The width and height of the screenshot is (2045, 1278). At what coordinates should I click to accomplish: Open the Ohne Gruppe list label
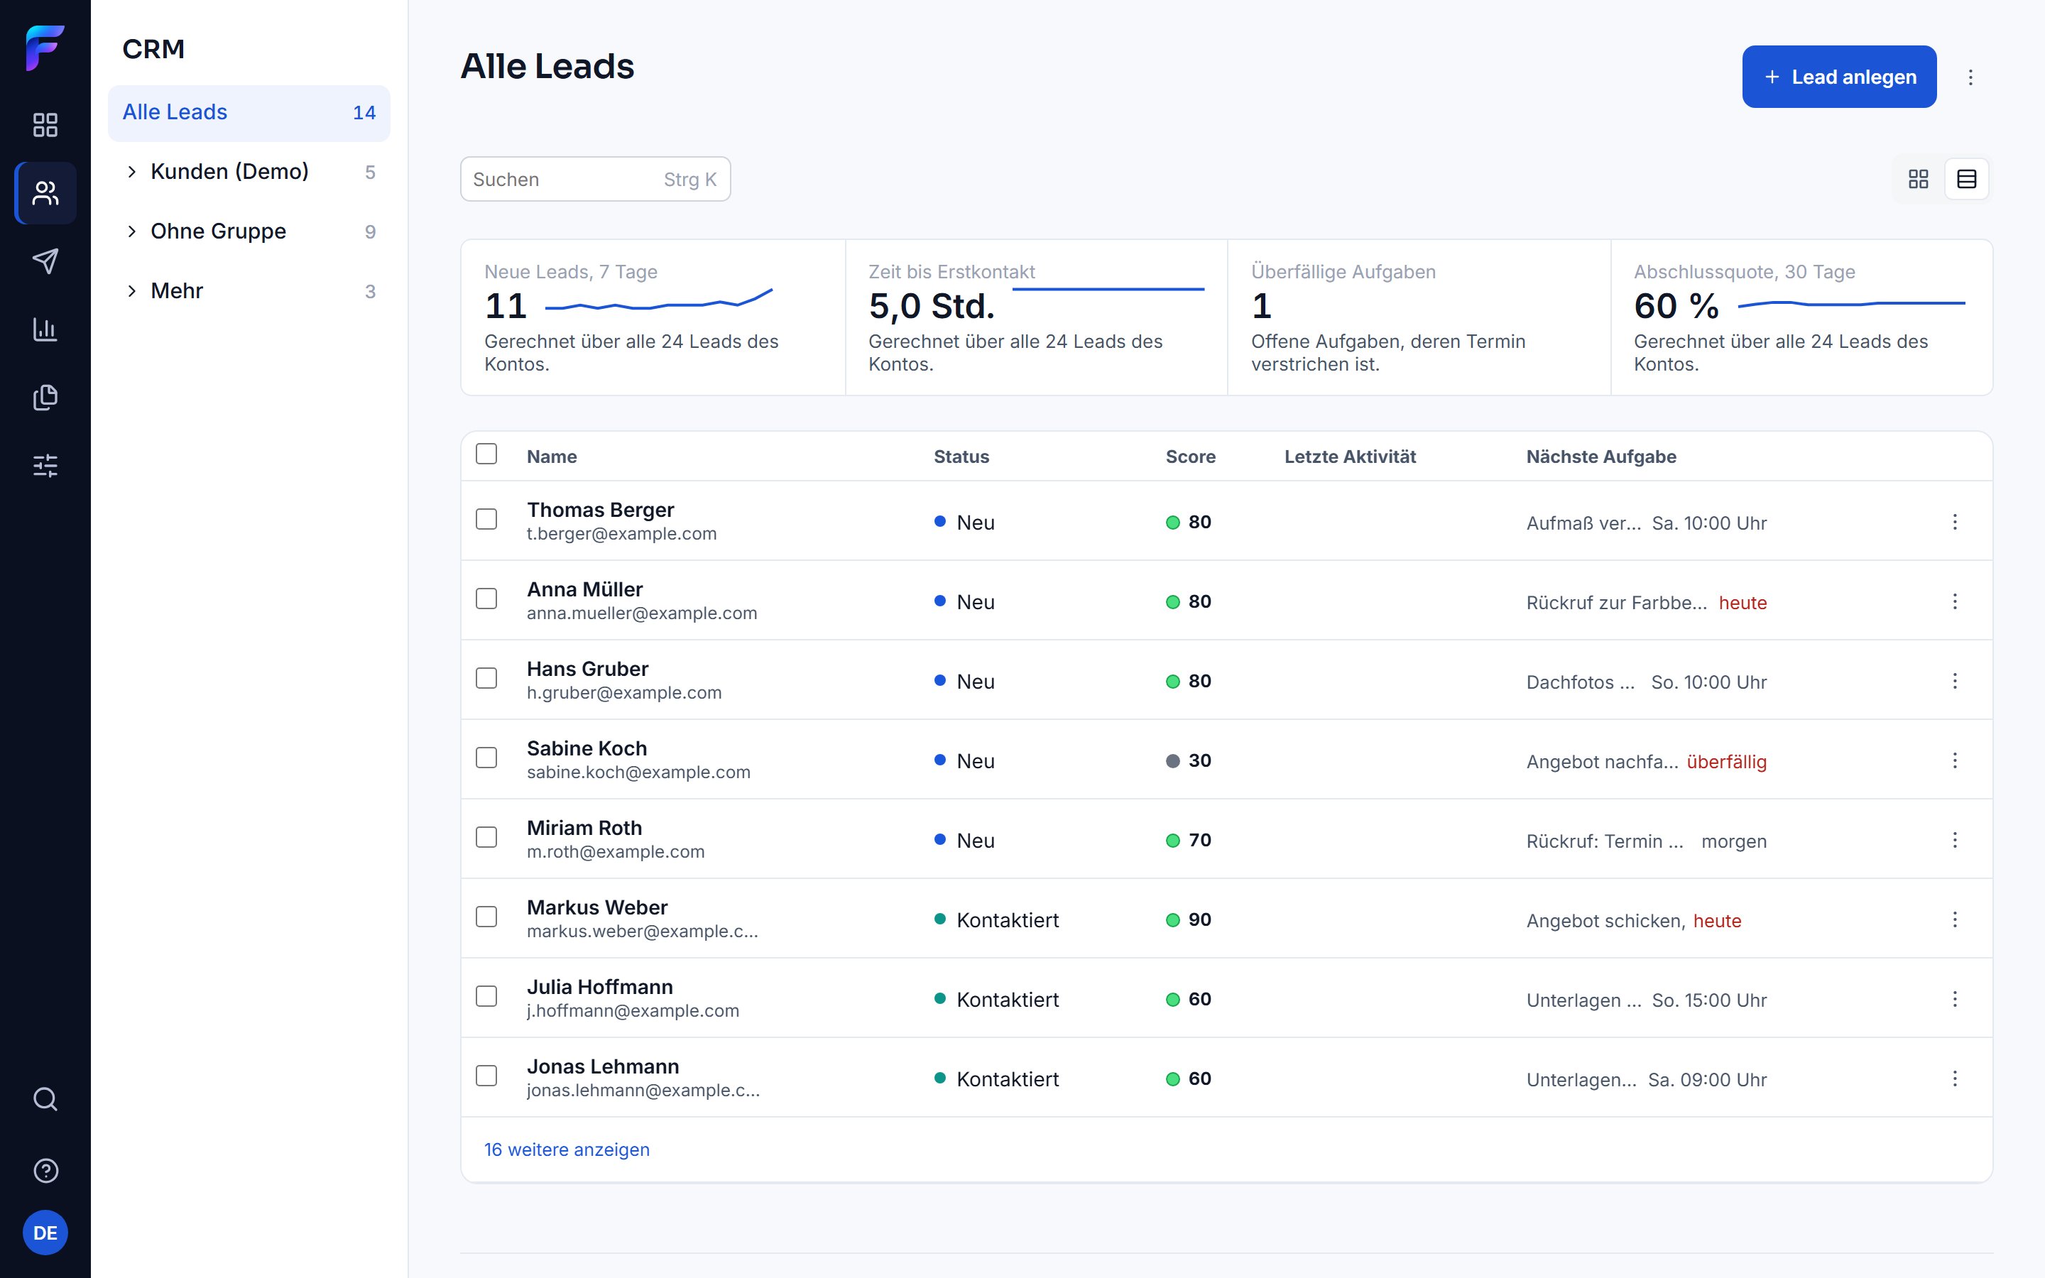click(x=218, y=231)
